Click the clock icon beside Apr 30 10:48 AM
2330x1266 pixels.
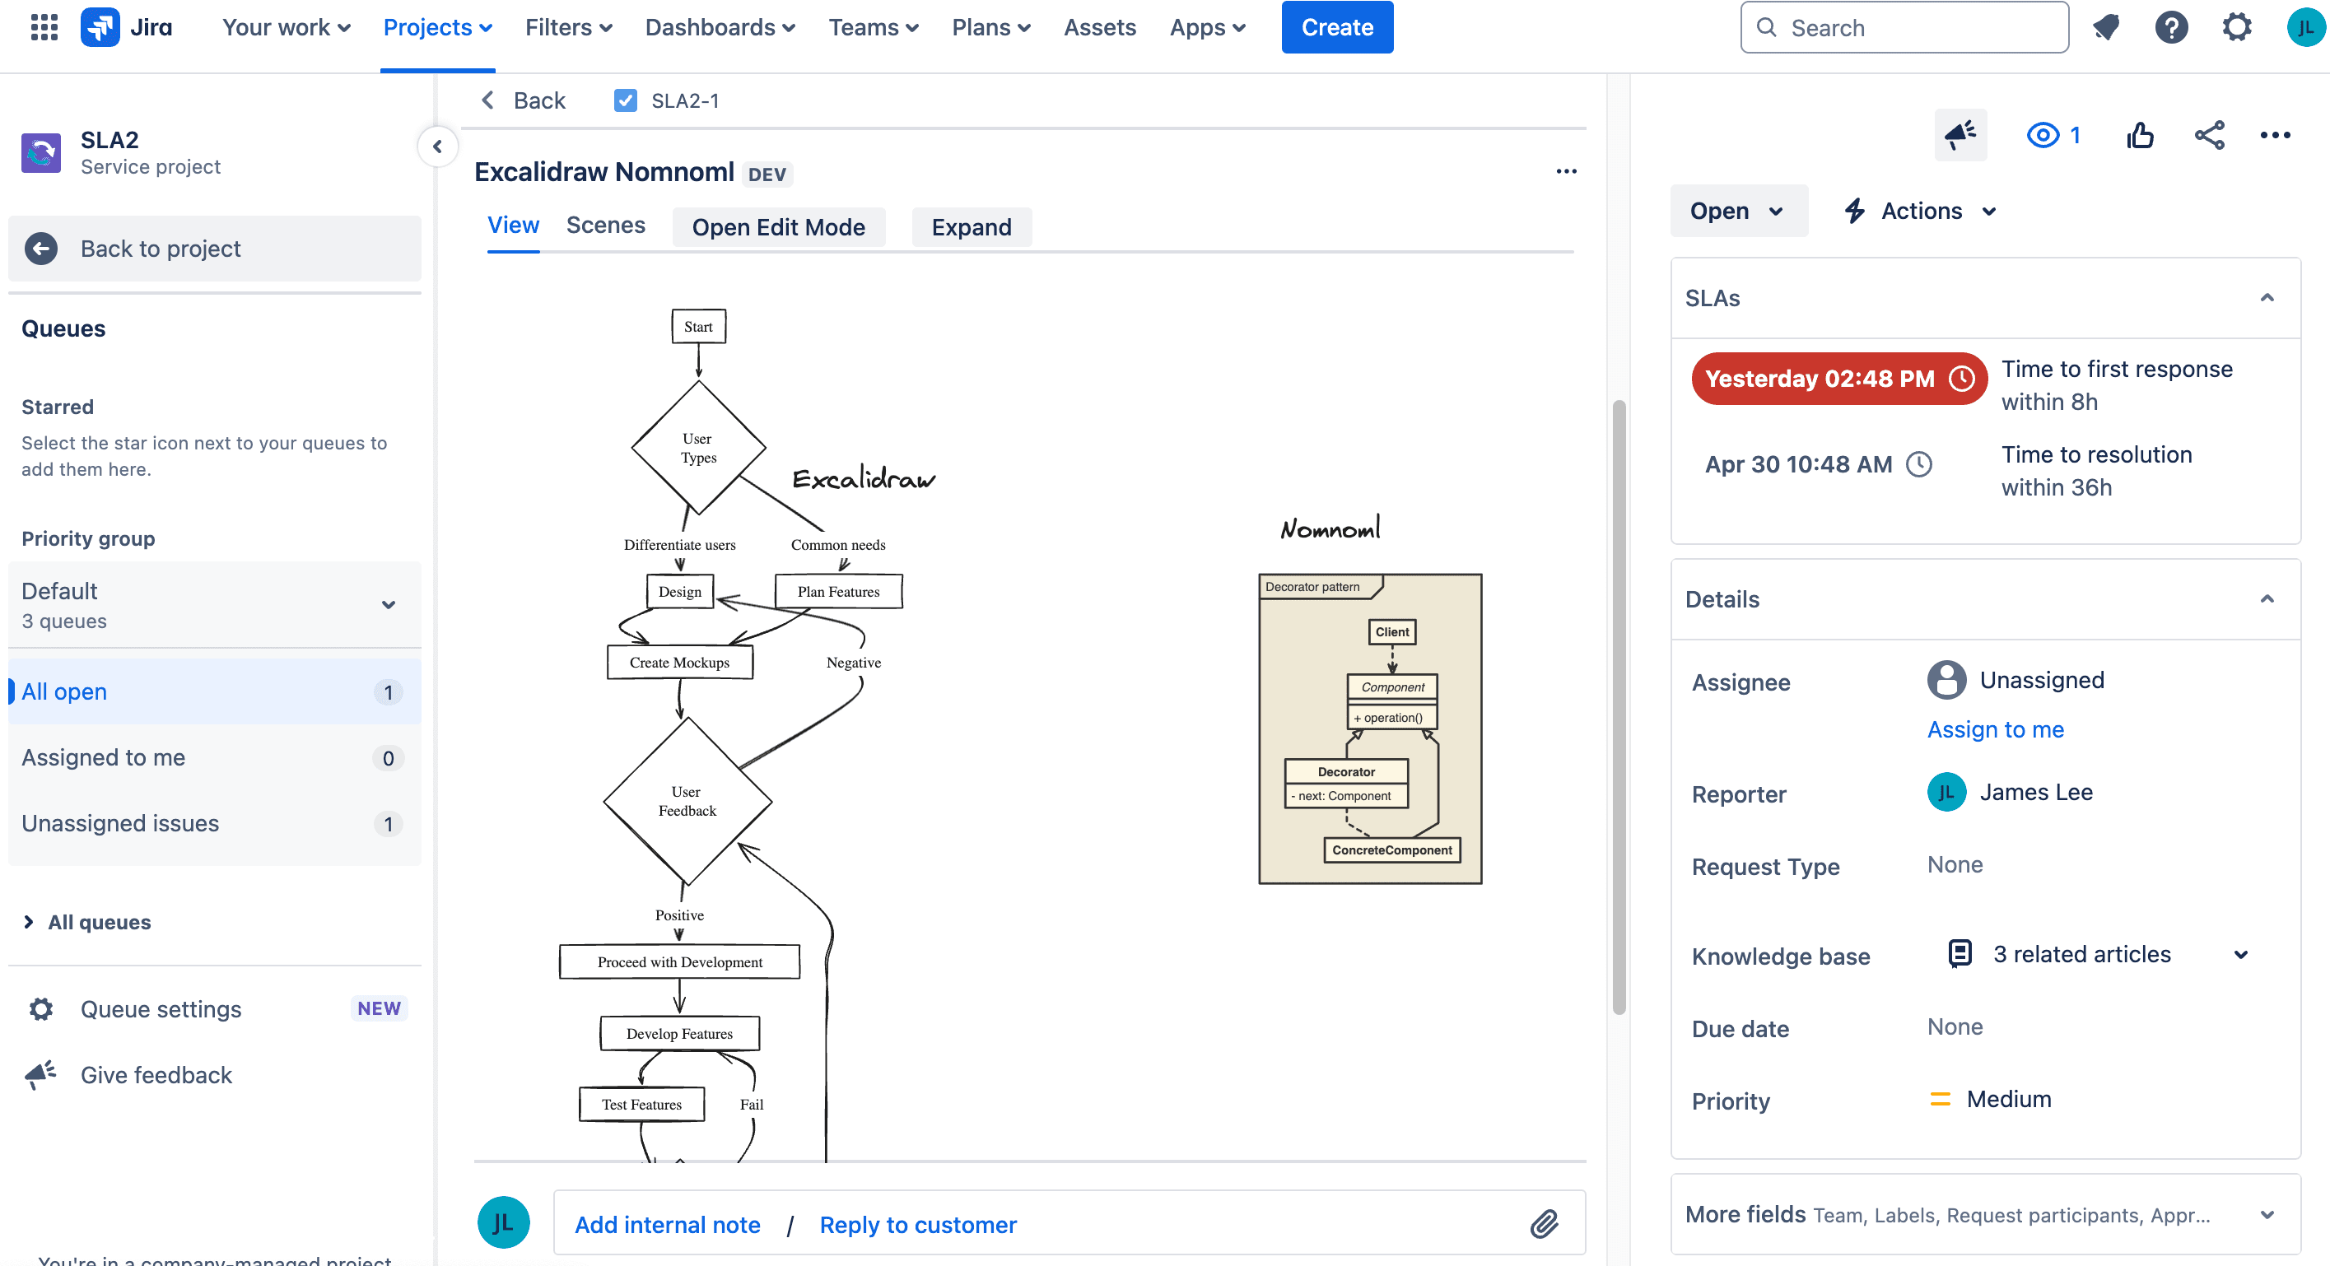(x=1918, y=464)
